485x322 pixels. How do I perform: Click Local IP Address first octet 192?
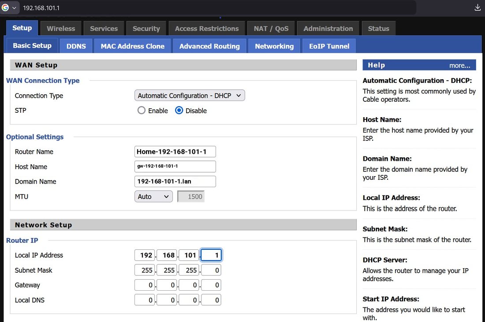145,255
